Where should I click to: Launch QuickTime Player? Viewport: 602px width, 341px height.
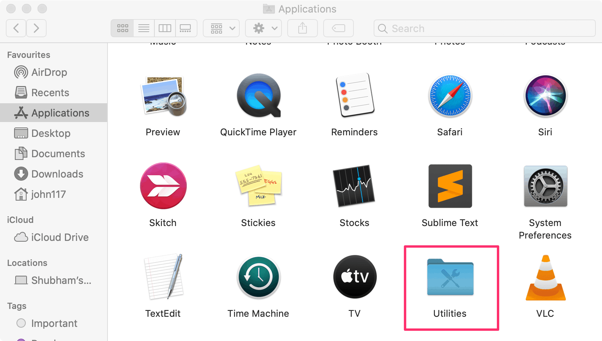coord(258,96)
